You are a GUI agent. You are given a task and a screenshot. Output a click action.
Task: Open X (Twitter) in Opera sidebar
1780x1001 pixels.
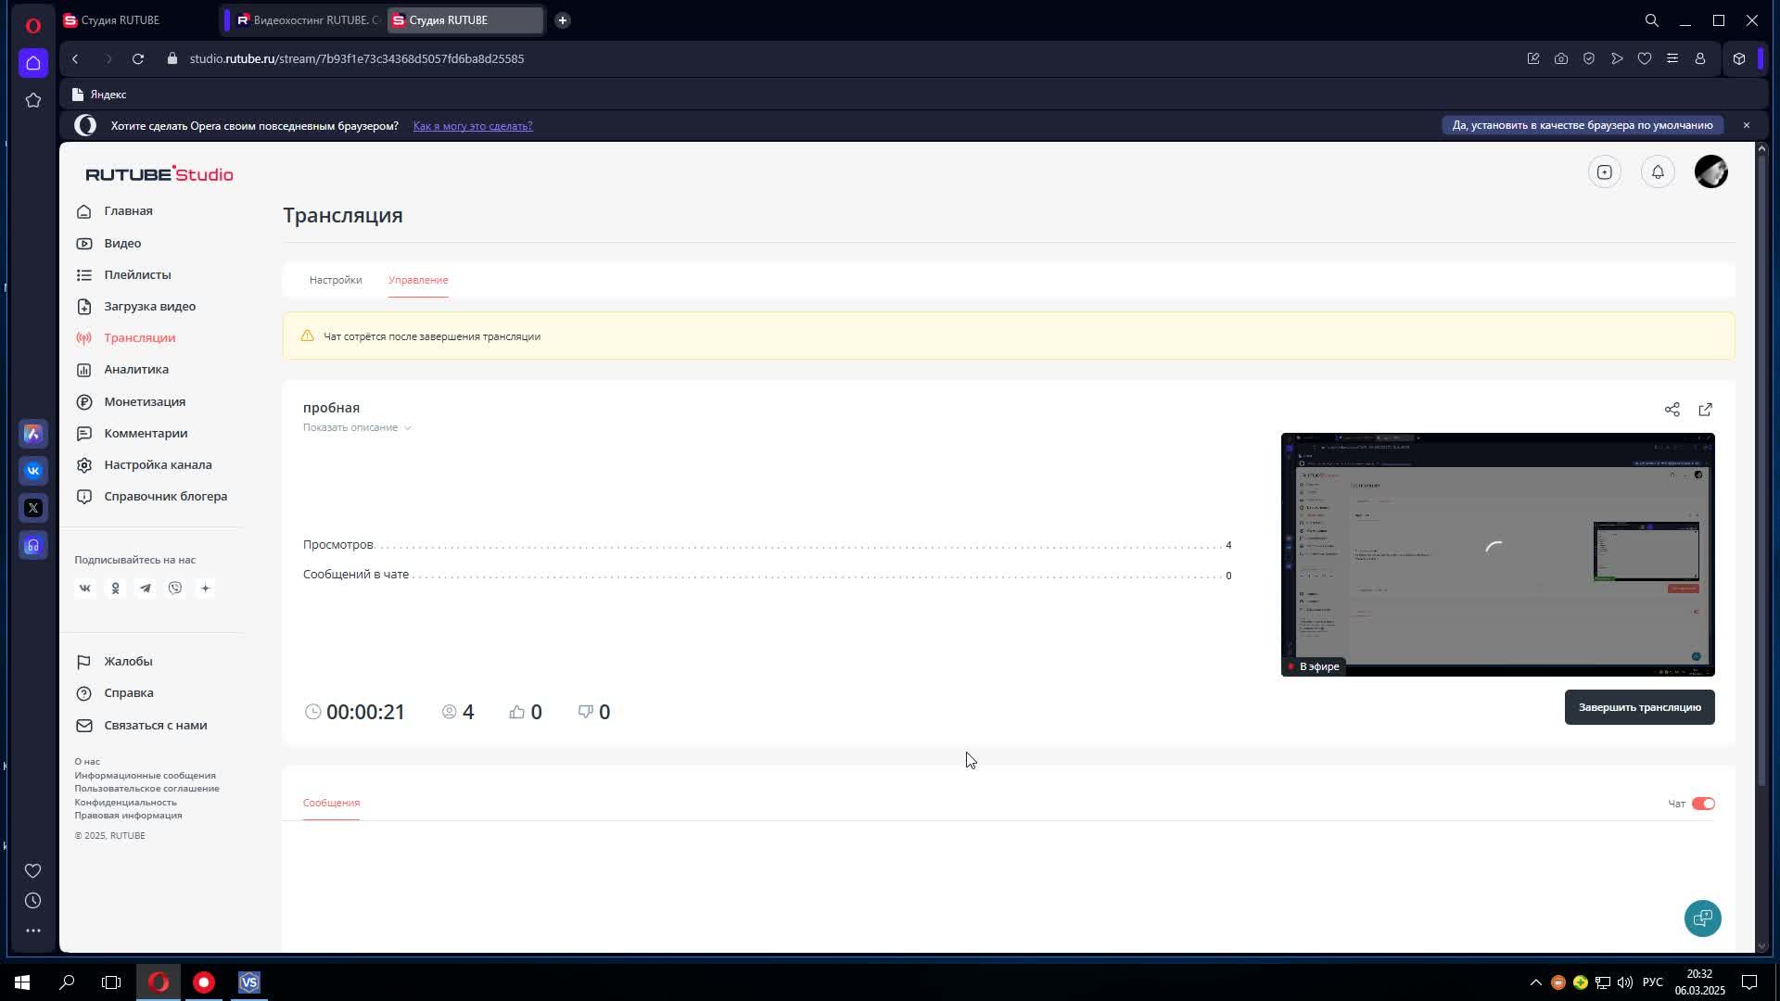click(x=33, y=508)
